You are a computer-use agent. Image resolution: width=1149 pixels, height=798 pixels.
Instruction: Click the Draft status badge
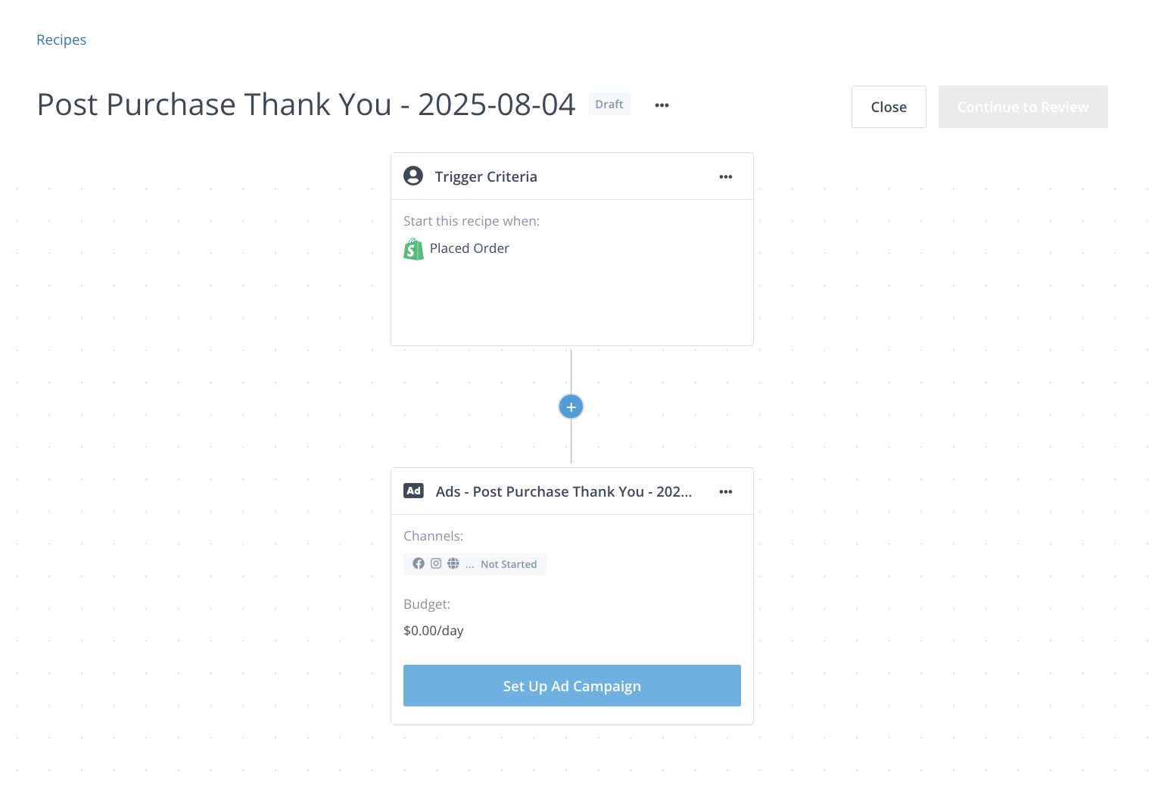click(609, 104)
